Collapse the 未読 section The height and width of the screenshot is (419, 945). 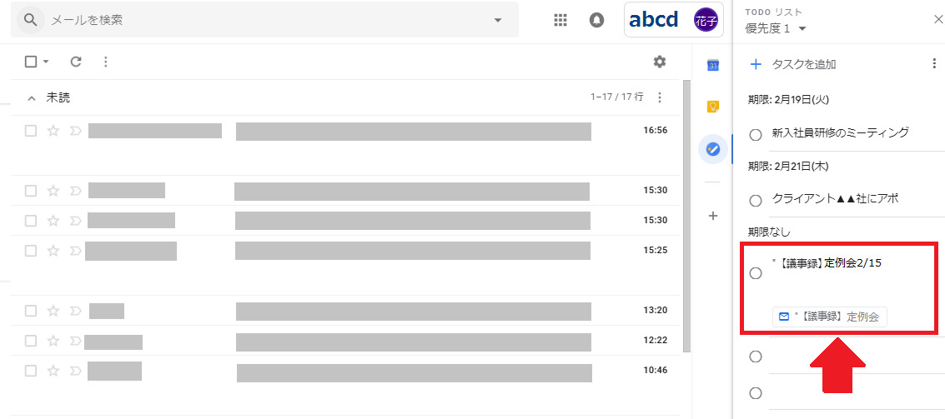point(32,98)
